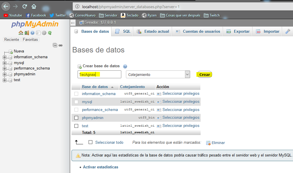Click the phpMyAdmin home icon
This screenshot has width=293, height=173.
point(21,33)
